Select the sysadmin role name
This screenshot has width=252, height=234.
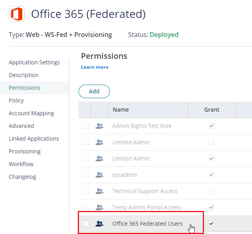coord(125,175)
